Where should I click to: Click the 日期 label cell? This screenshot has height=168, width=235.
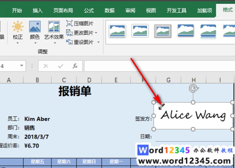[x=146, y=136]
